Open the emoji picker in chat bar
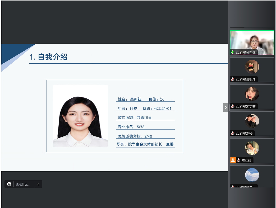Screen dimensions: 276x208 9,184
